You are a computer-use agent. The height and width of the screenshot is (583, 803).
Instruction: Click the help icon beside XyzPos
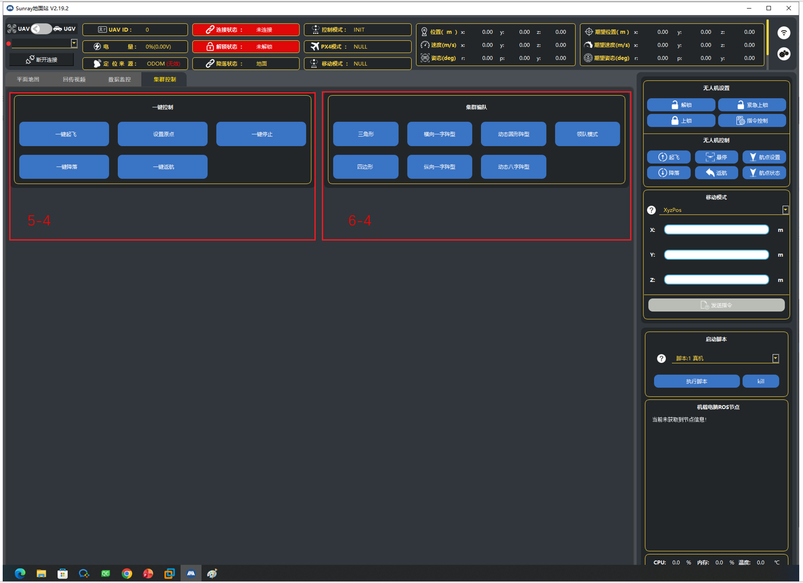651,210
